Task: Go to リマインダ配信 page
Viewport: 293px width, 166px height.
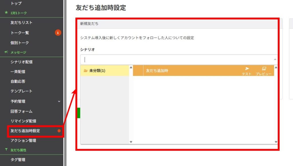Action: 23,121
